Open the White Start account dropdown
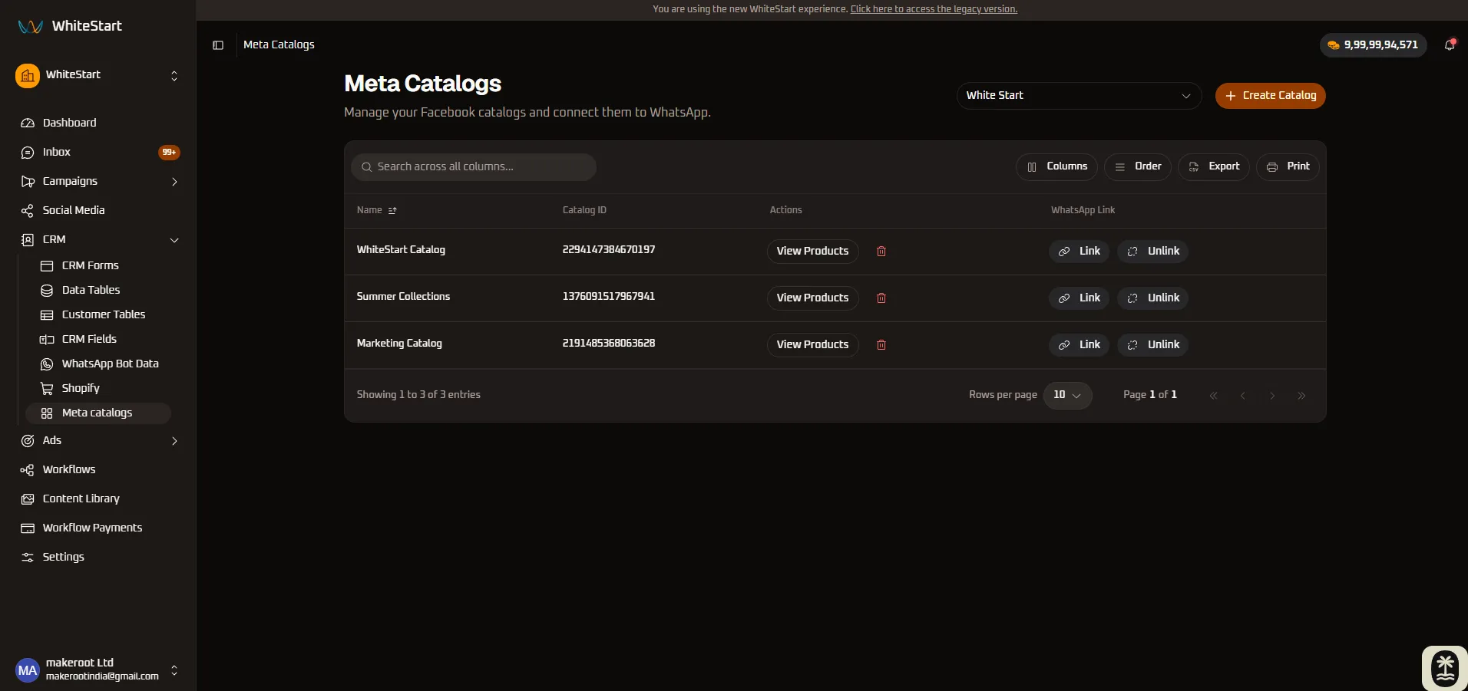The image size is (1468, 691). 1079,96
